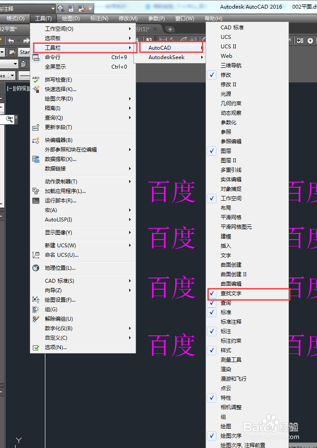Click the 运行脚本 run script icon
Screen dimensions: 317x448
tap(36, 201)
